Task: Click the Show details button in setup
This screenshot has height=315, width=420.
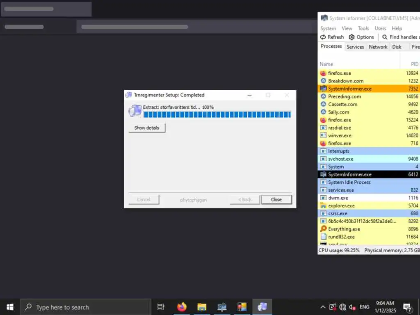Action: [x=147, y=128]
